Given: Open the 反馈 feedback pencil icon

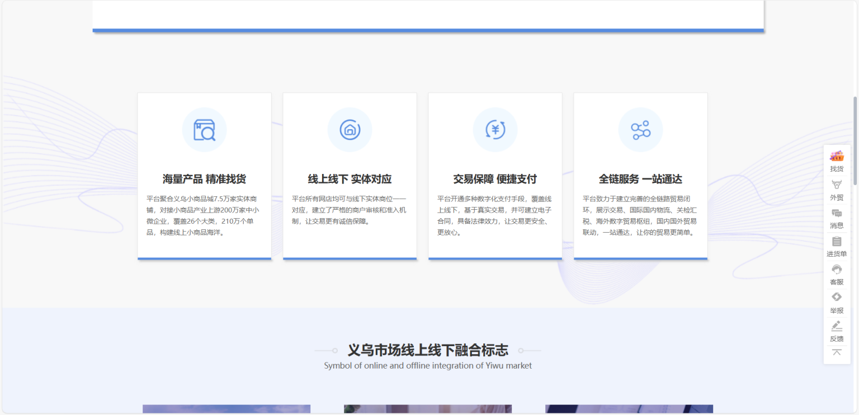Looking at the screenshot, I should click(837, 327).
